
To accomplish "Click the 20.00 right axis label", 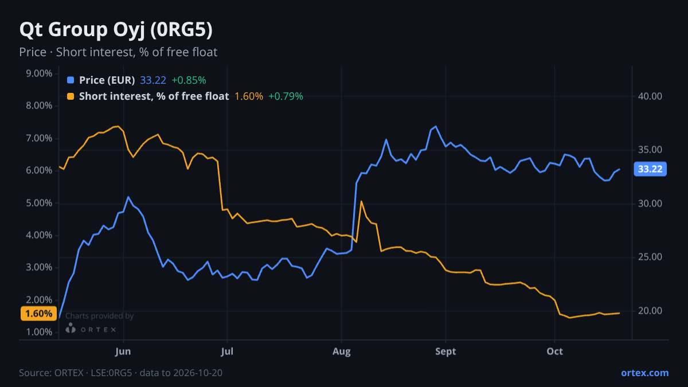I will pos(650,311).
